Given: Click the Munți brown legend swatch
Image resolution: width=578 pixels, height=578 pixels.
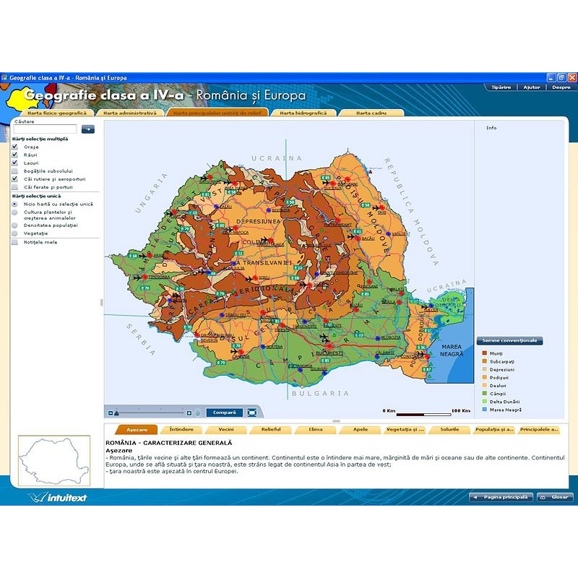Looking at the screenshot, I should (x=484, y=353).
